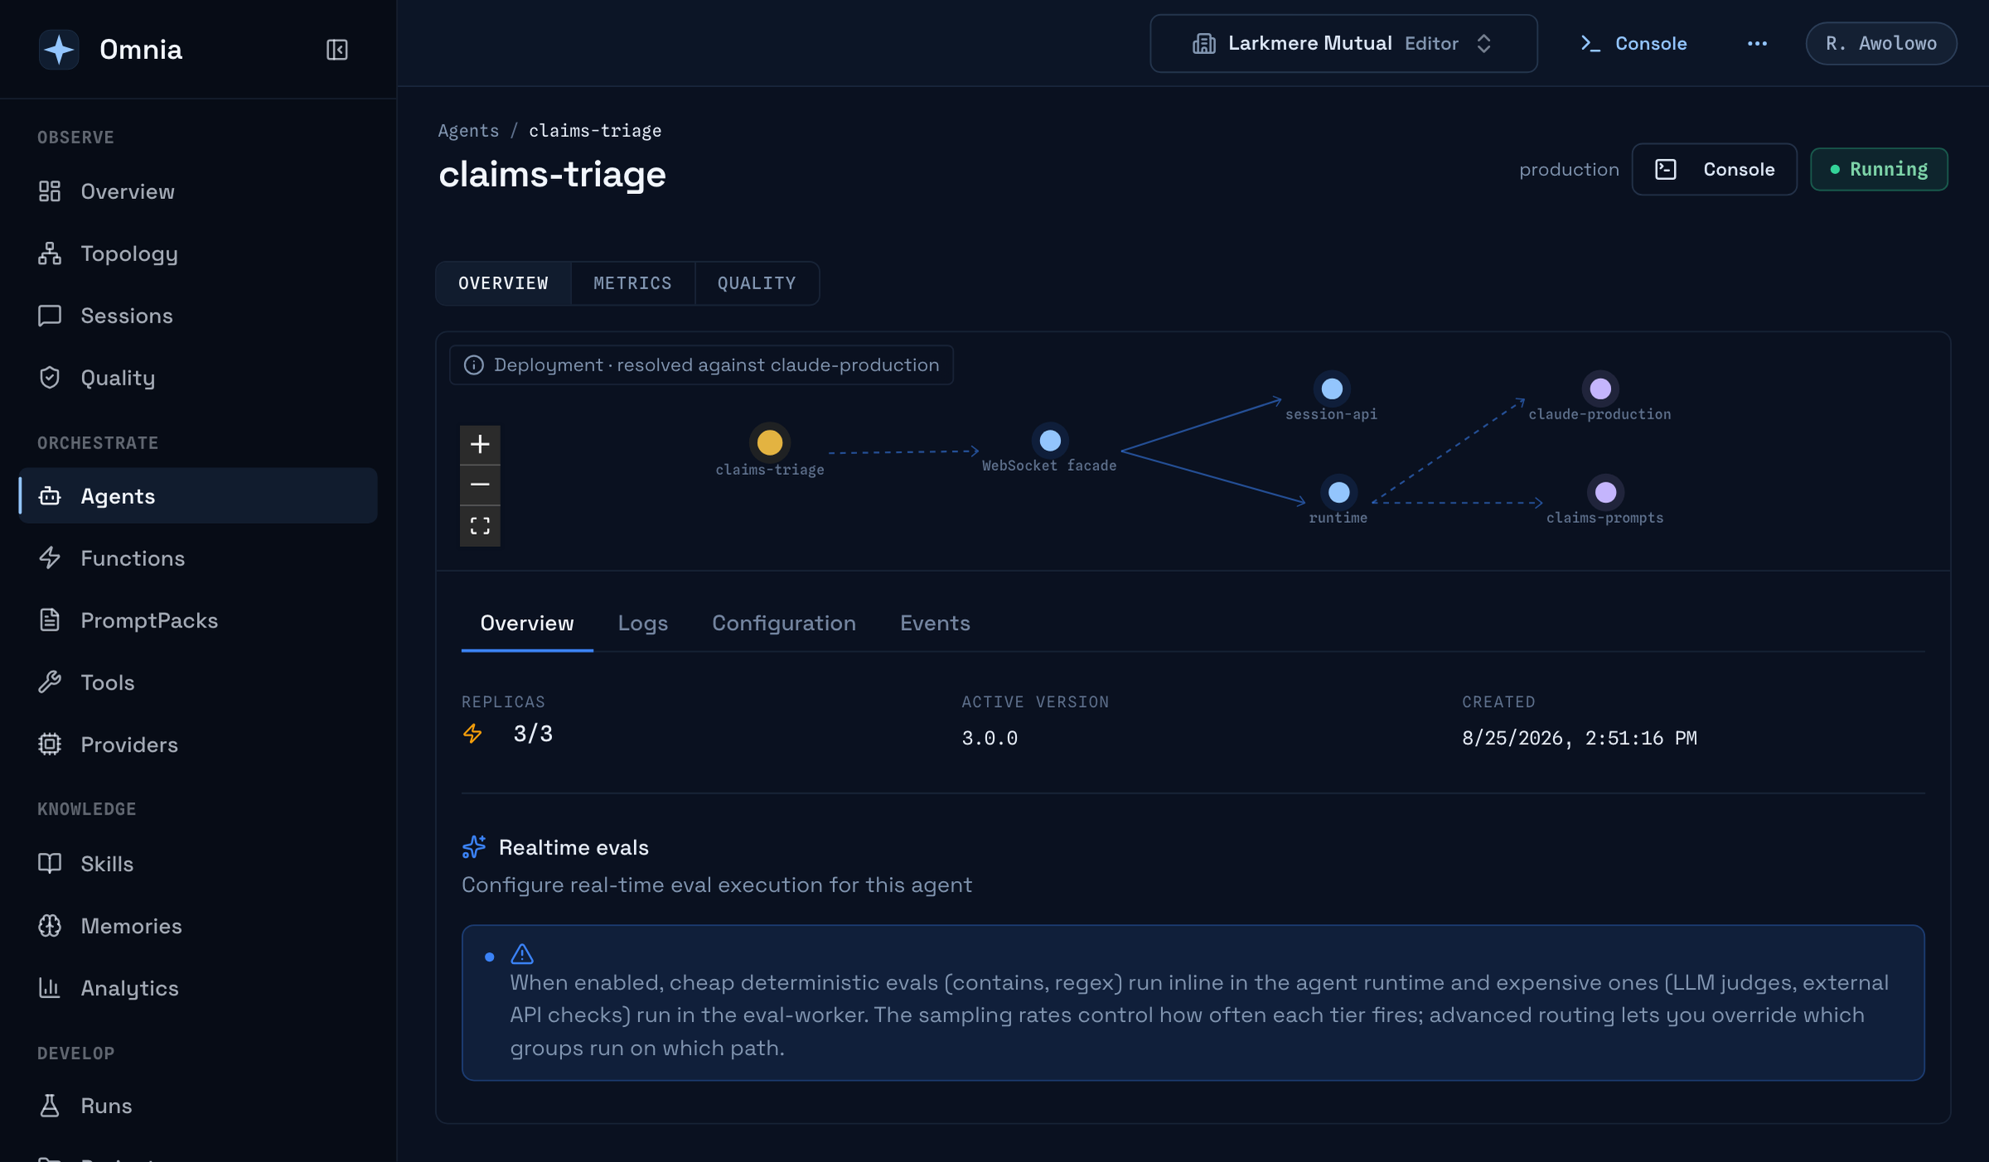Fit graph to view

480,526
